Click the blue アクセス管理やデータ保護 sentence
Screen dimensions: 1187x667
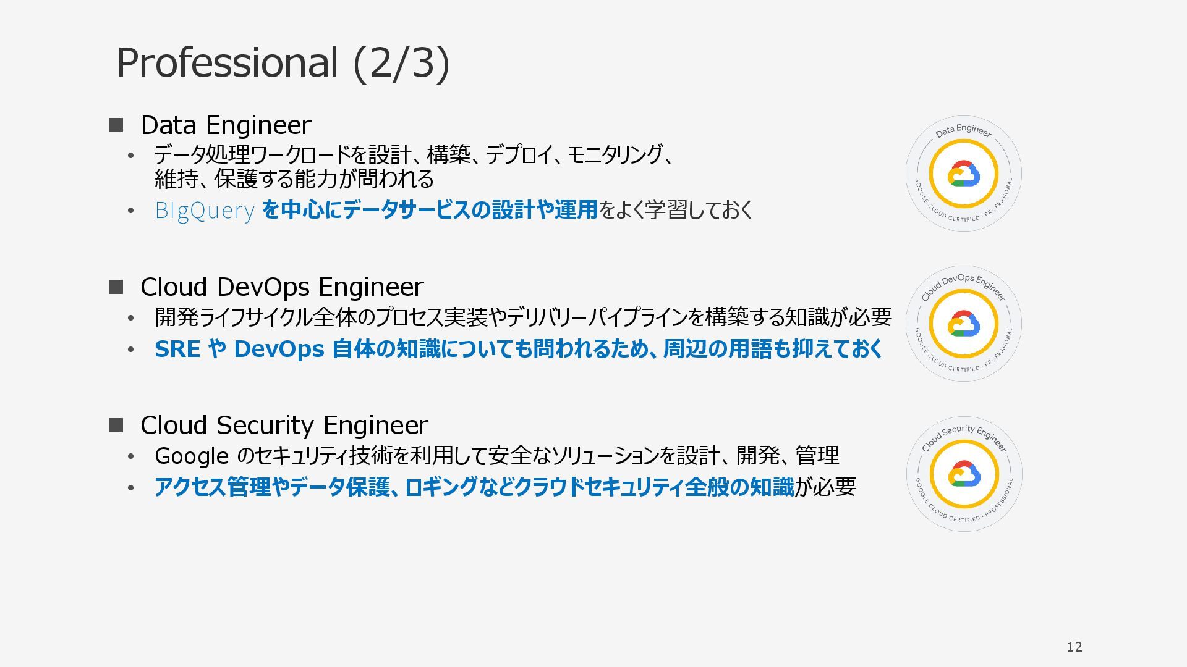[x=474, y=487]
